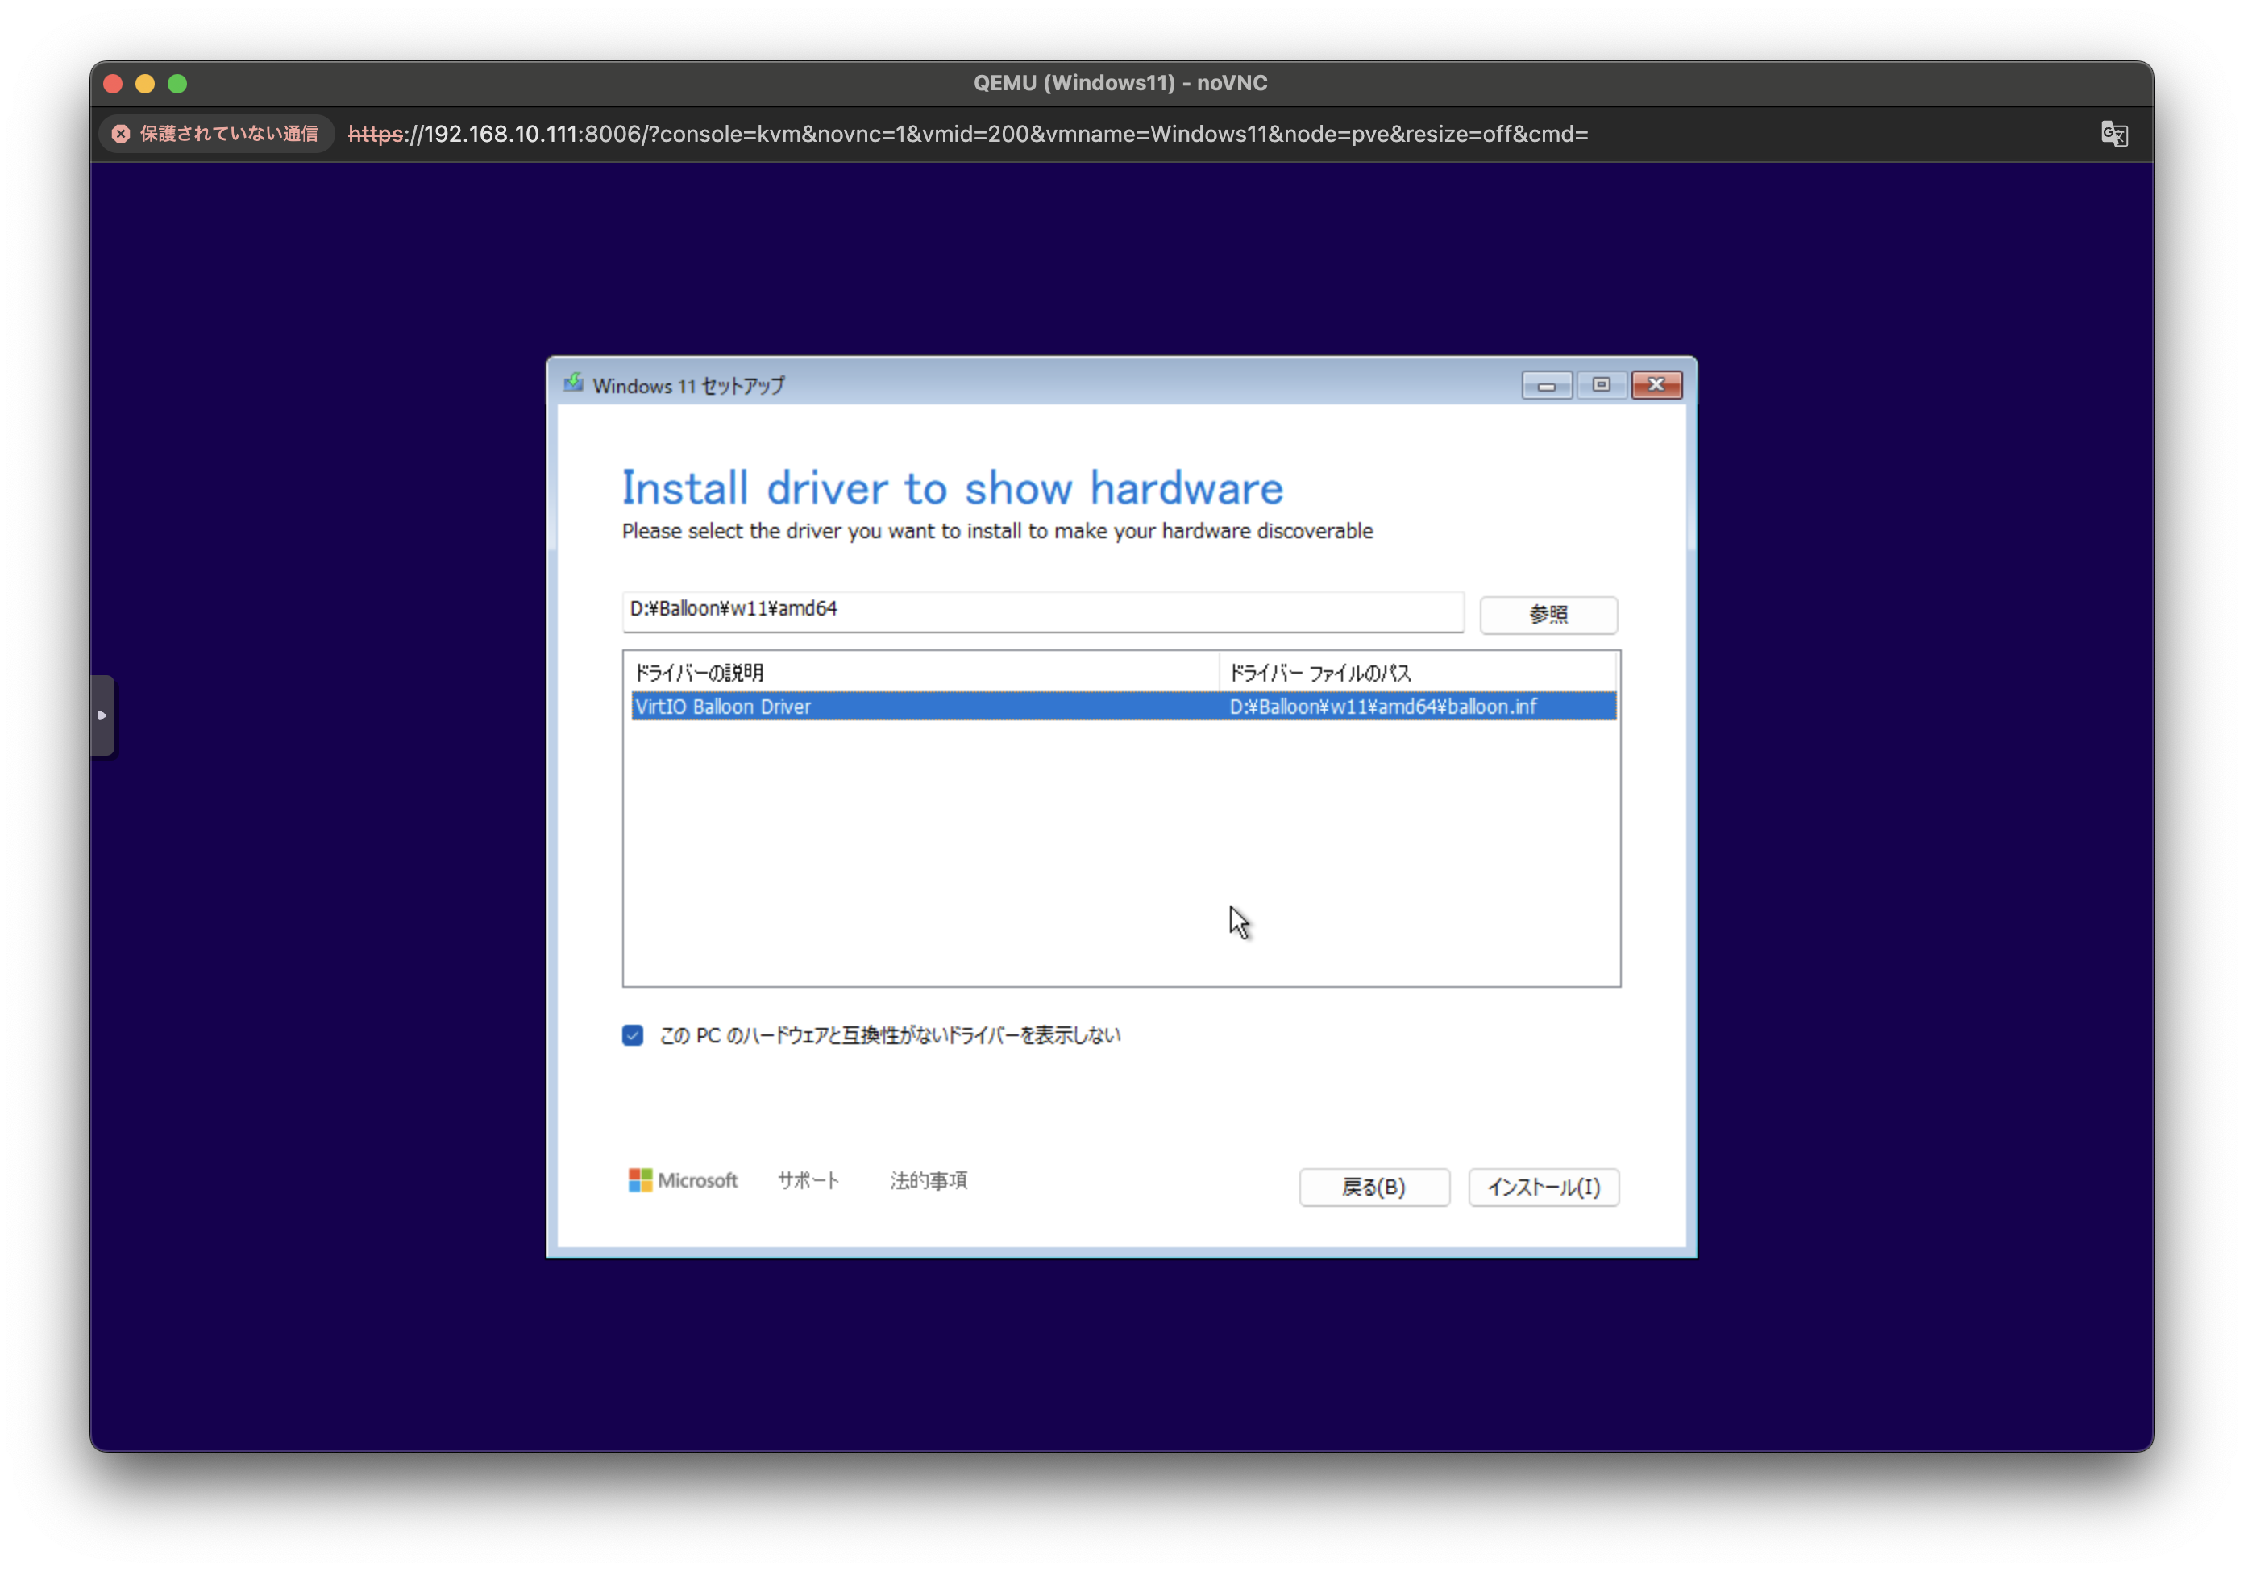Click the インストール(I) install button
The height and width of the screenshot is (1571, 2244).
click(x=1544, y=1187)
